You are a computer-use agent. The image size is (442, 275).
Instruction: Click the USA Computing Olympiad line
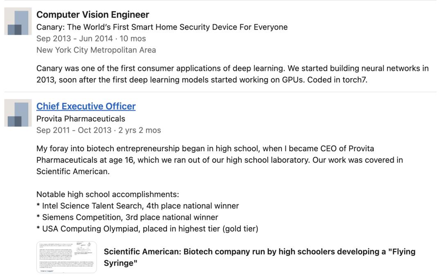pyautogui.click(x=147, y=229)
